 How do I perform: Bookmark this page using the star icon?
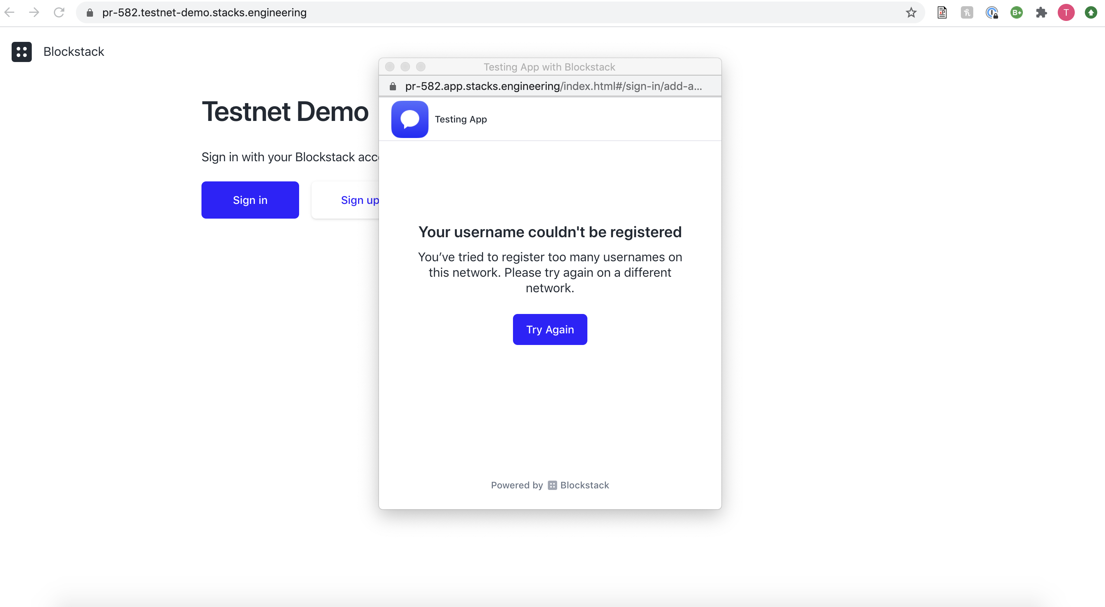tap(911, 12)
